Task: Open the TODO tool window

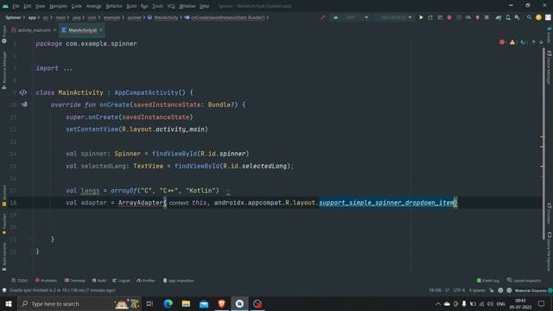Action: coord(19,280)
